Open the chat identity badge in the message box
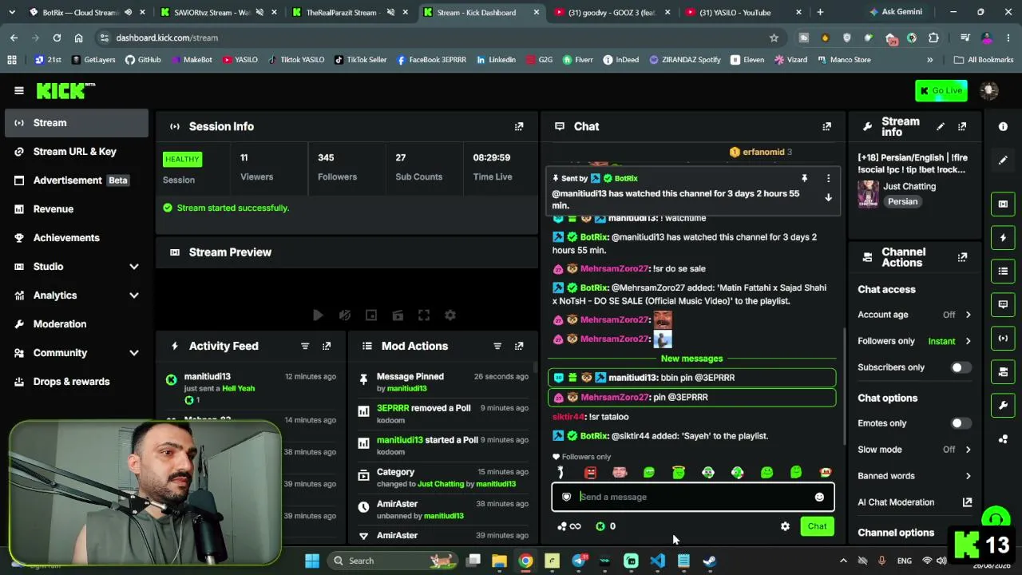The height and width of the screenshot is (575, 1022). [x=567, y=497]
